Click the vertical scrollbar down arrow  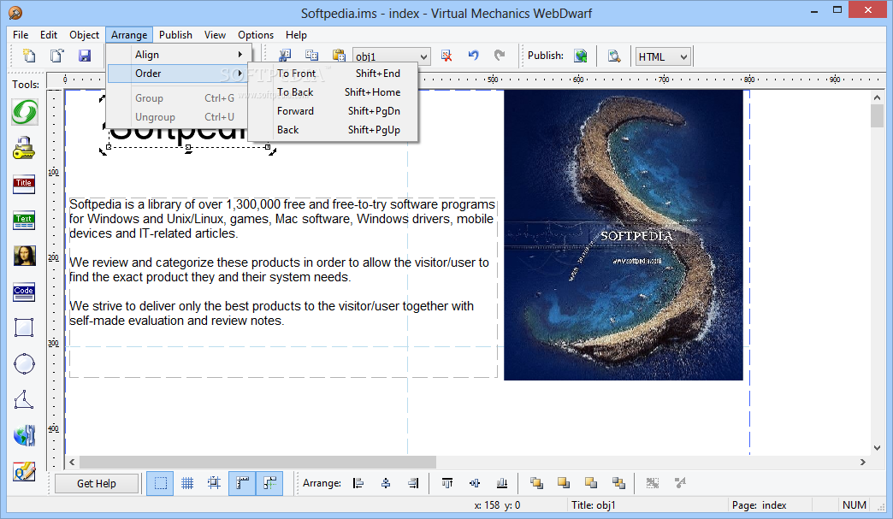click(877, 448)
